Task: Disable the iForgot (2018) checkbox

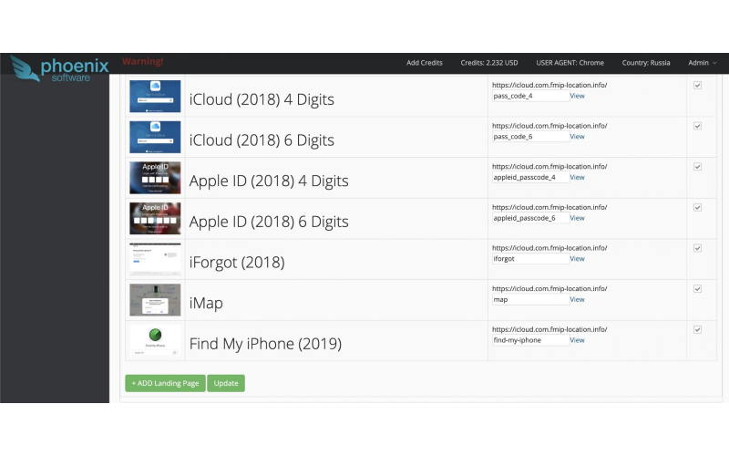Action: 697,248
